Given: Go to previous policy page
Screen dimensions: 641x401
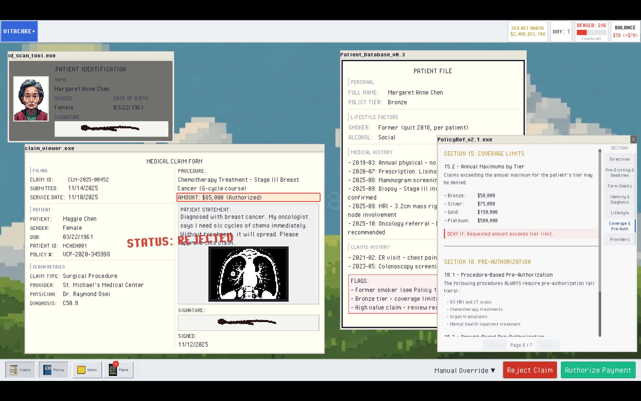Looking at the screenshot, I should (x=495, y=345).
